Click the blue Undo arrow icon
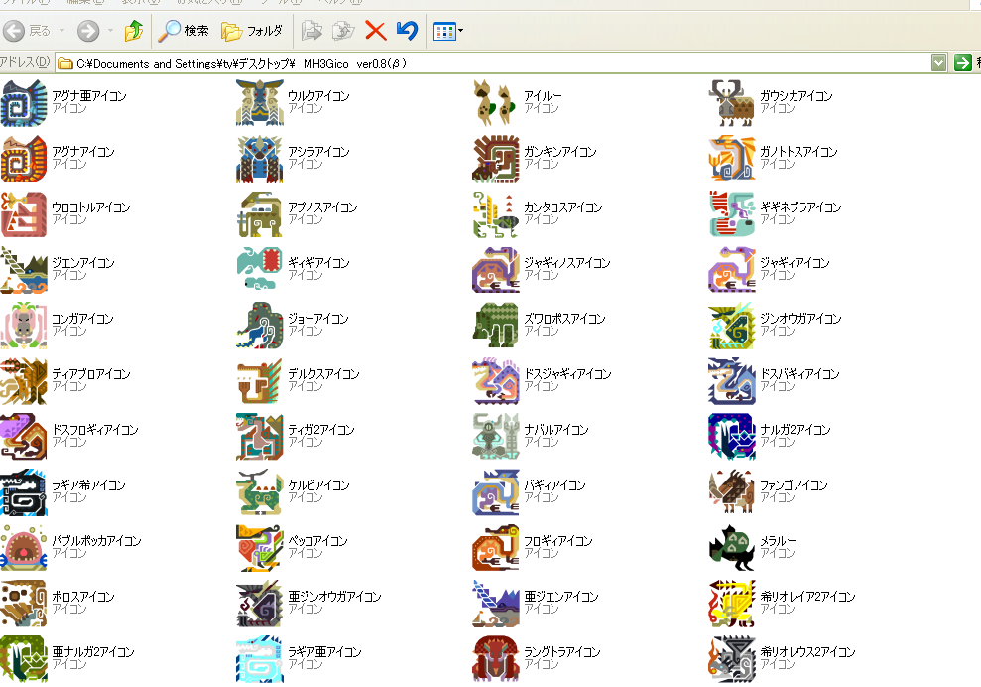Image resolution: width=981 pixels, height=687 pixels. (407, 30)
